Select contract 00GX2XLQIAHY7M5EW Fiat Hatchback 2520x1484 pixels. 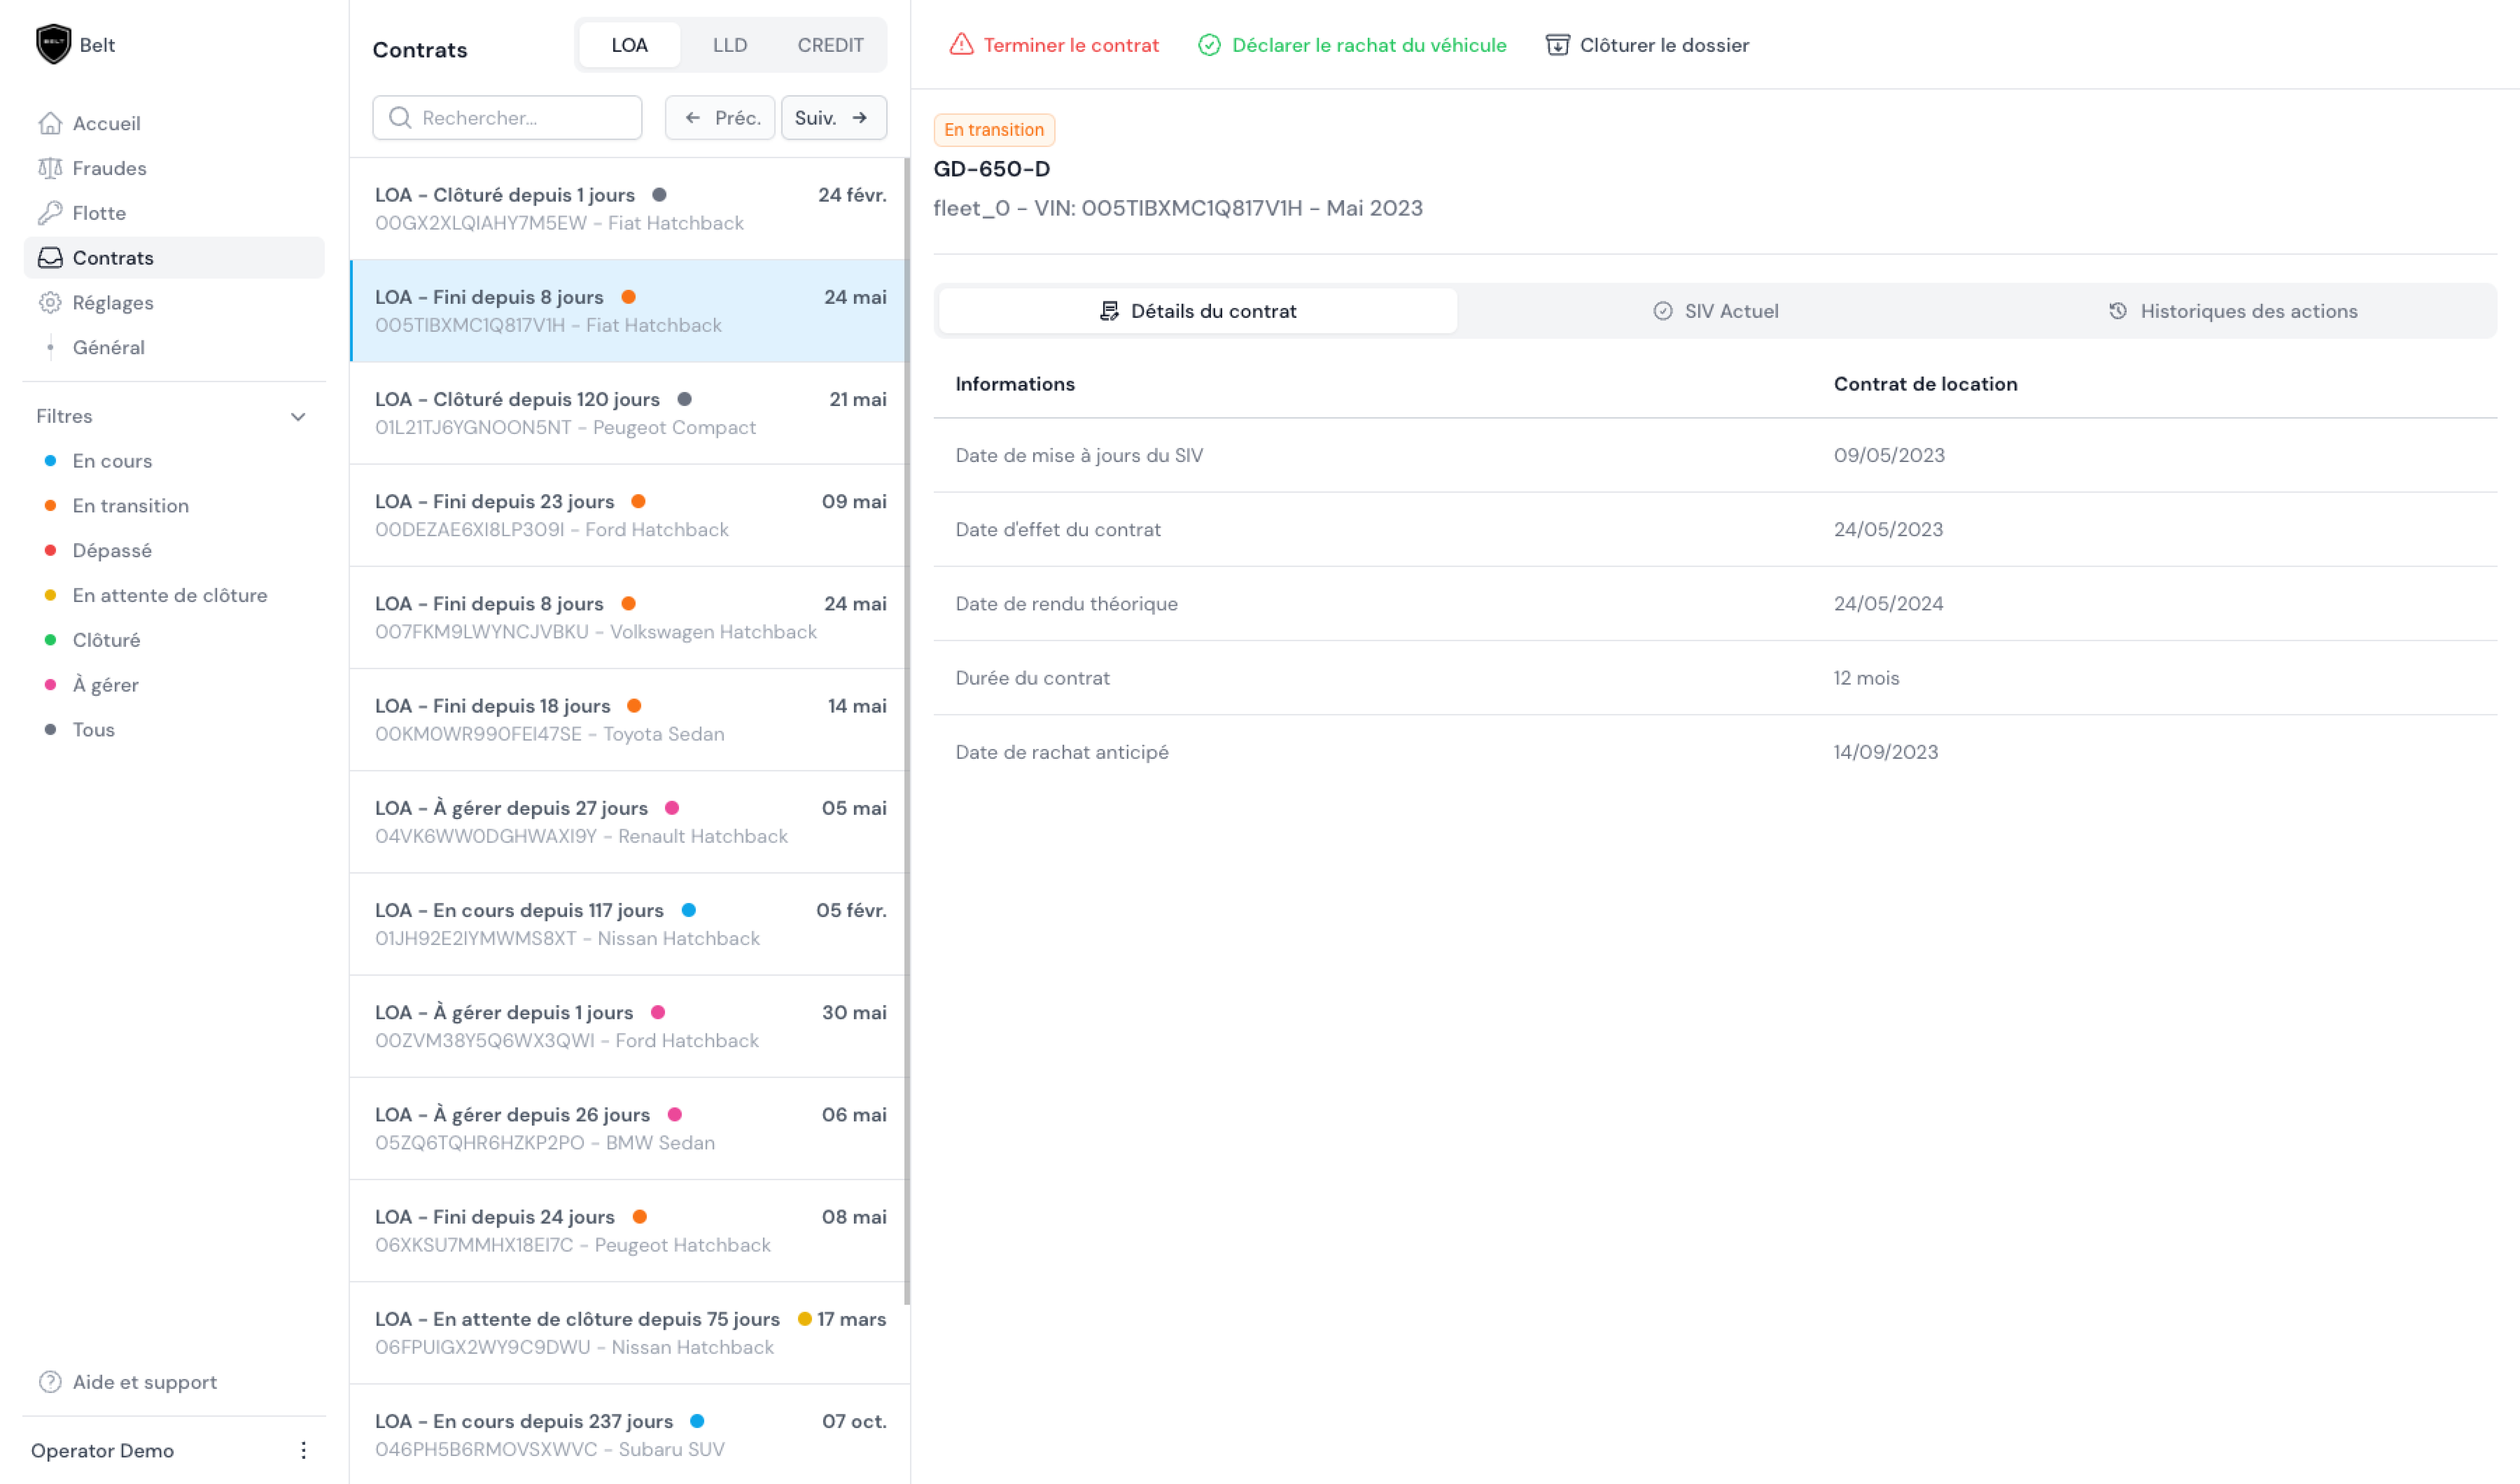(x=630, y=209)
